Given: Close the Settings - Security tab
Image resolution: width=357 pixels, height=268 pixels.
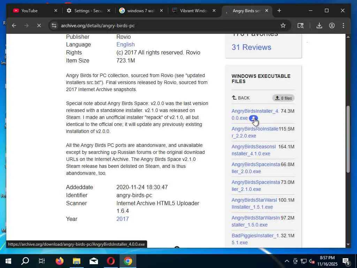Looking at the screenshot, I should point(109,10).
